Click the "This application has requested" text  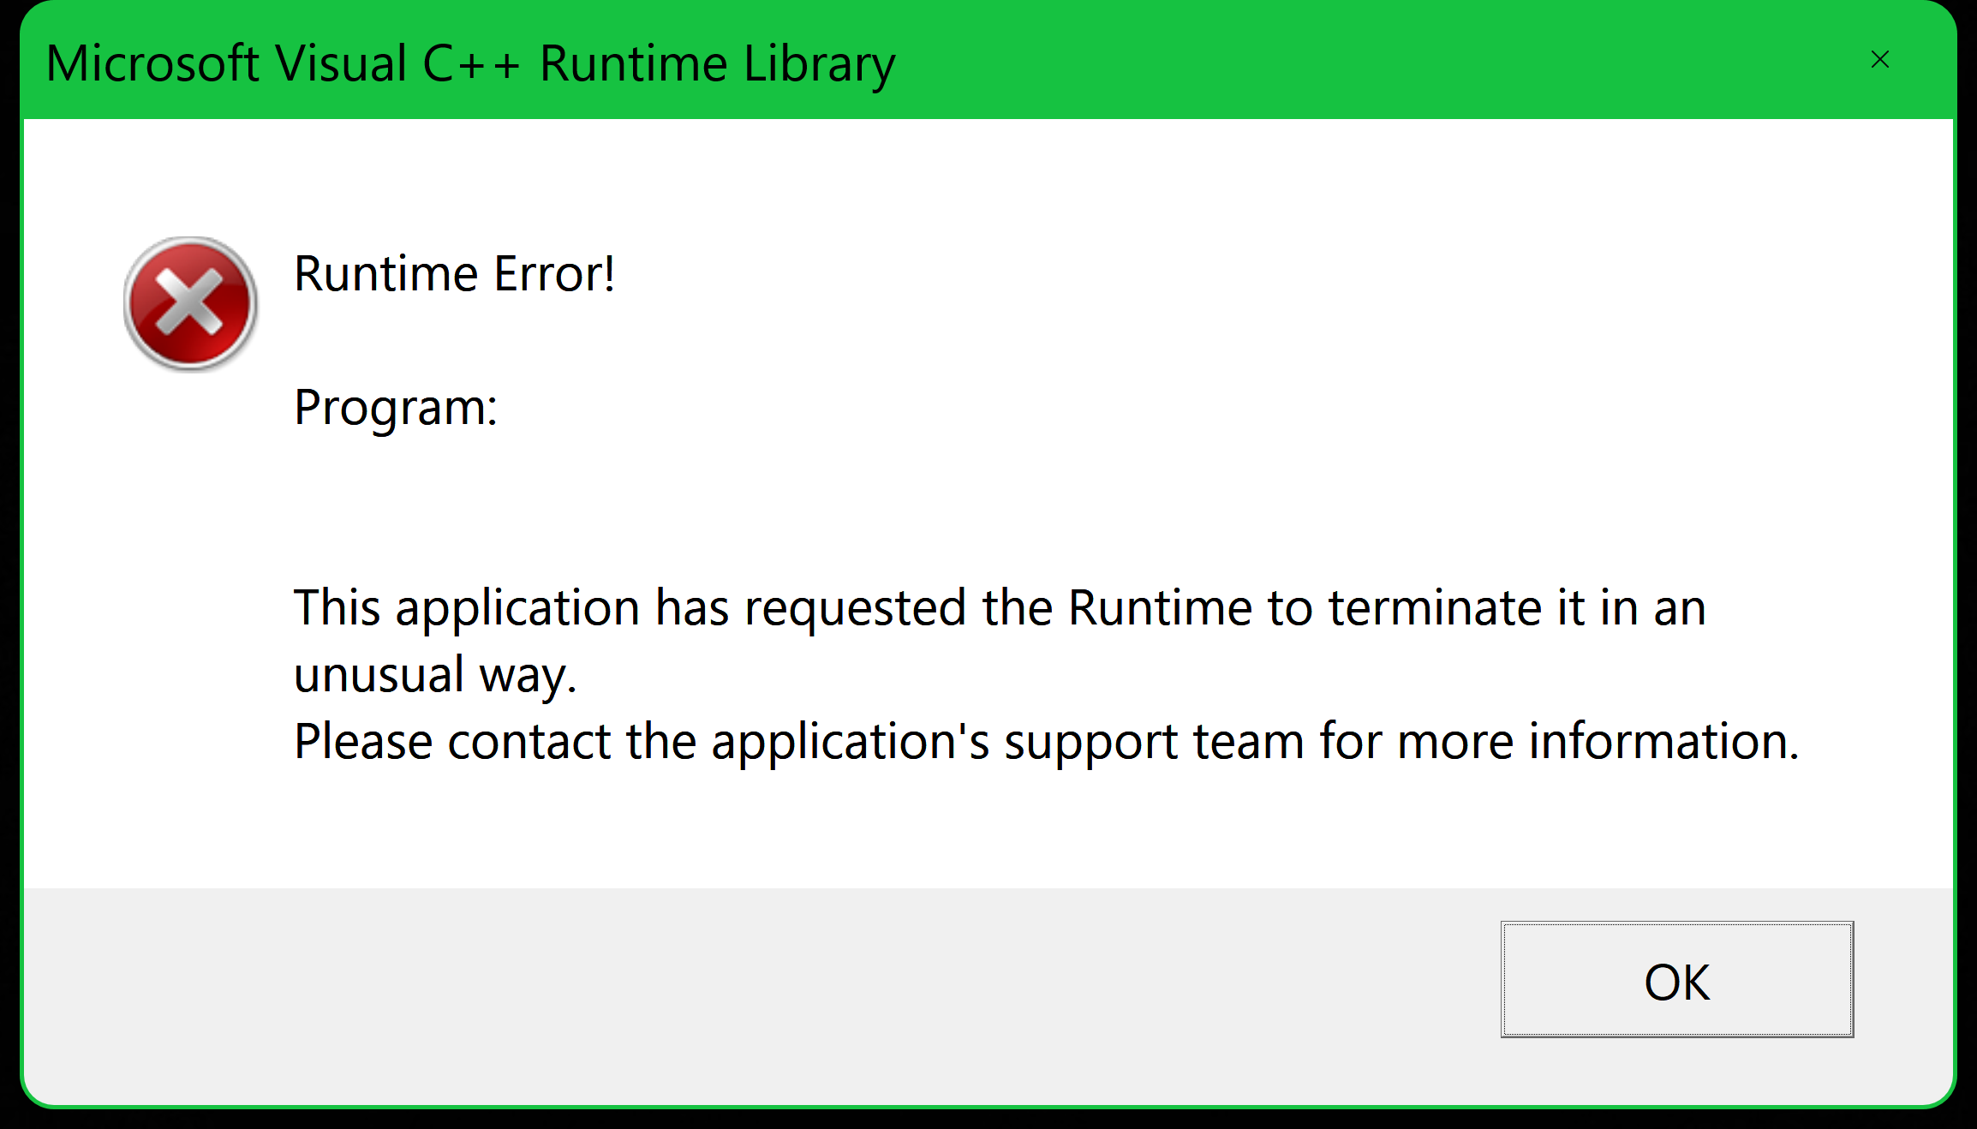pyautogui.click(x=630, y=609)
